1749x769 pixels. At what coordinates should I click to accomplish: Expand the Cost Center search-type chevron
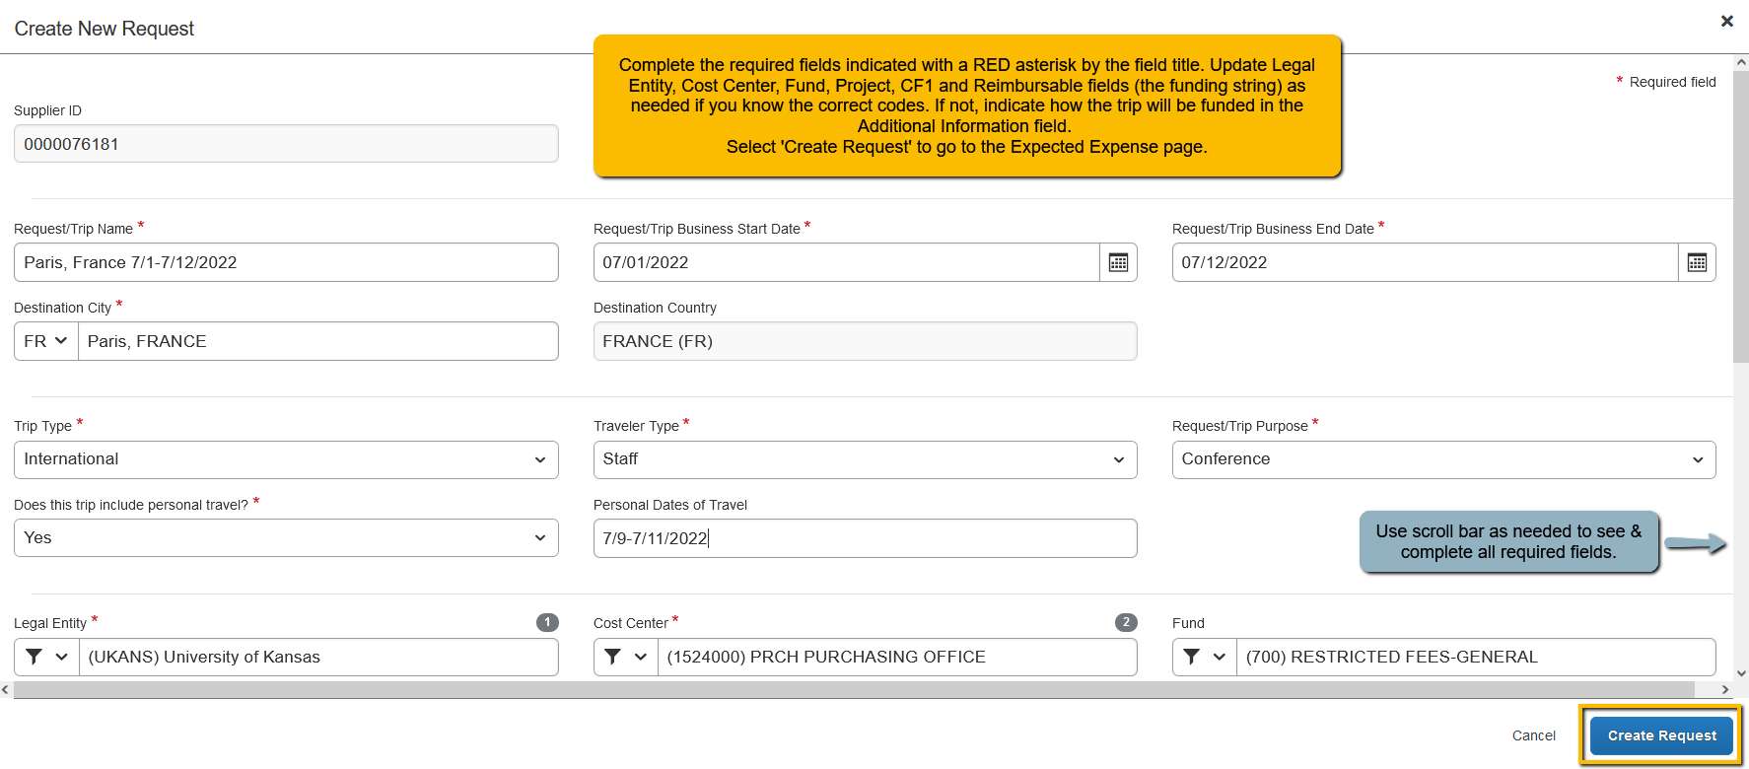pos(641,657)
